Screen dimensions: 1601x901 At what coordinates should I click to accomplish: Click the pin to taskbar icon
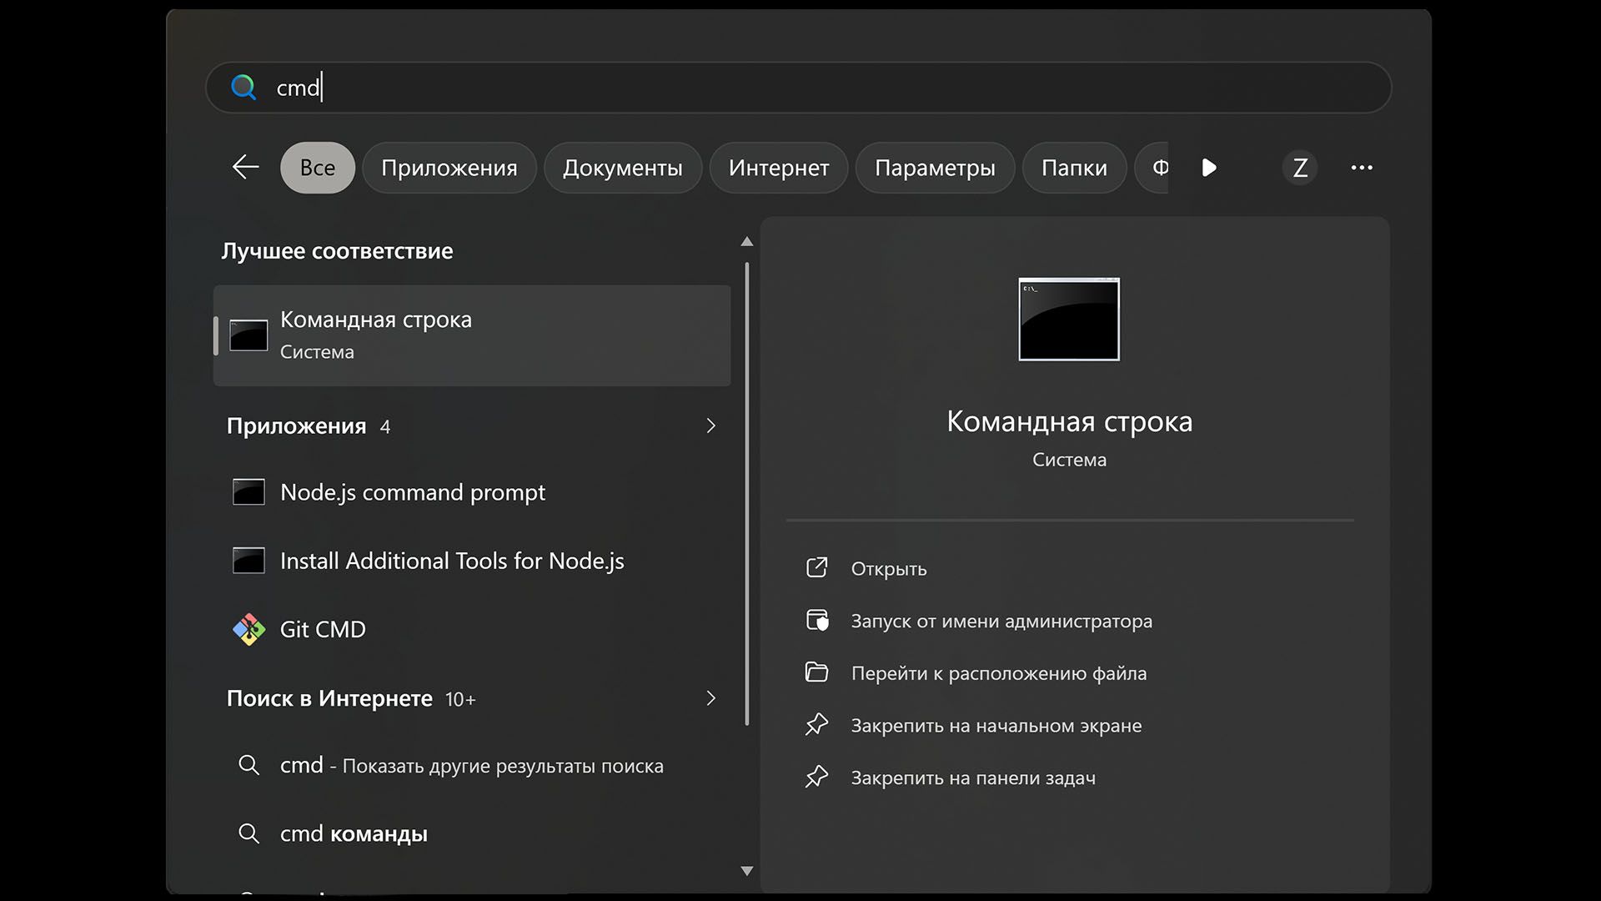coord(817,778)
